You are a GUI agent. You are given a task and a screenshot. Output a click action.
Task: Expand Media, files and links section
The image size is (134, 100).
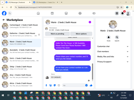(113, 57)
